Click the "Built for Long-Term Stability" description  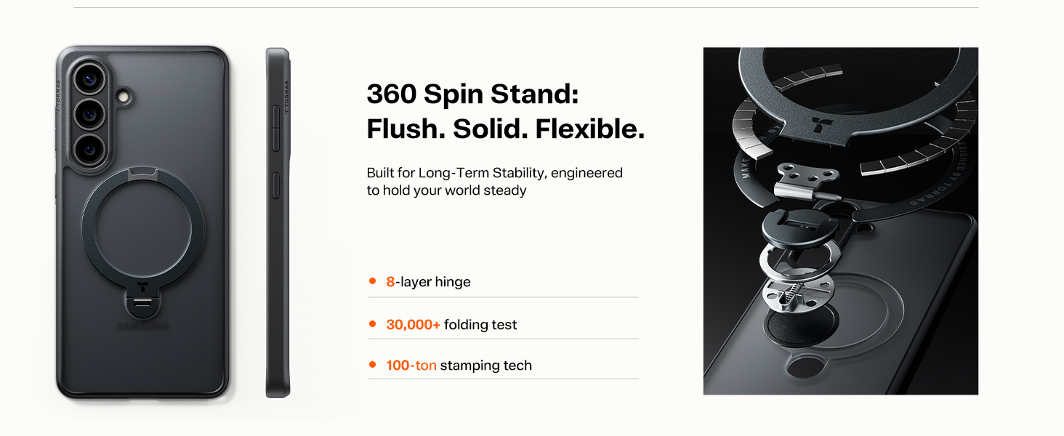(494, 182)
